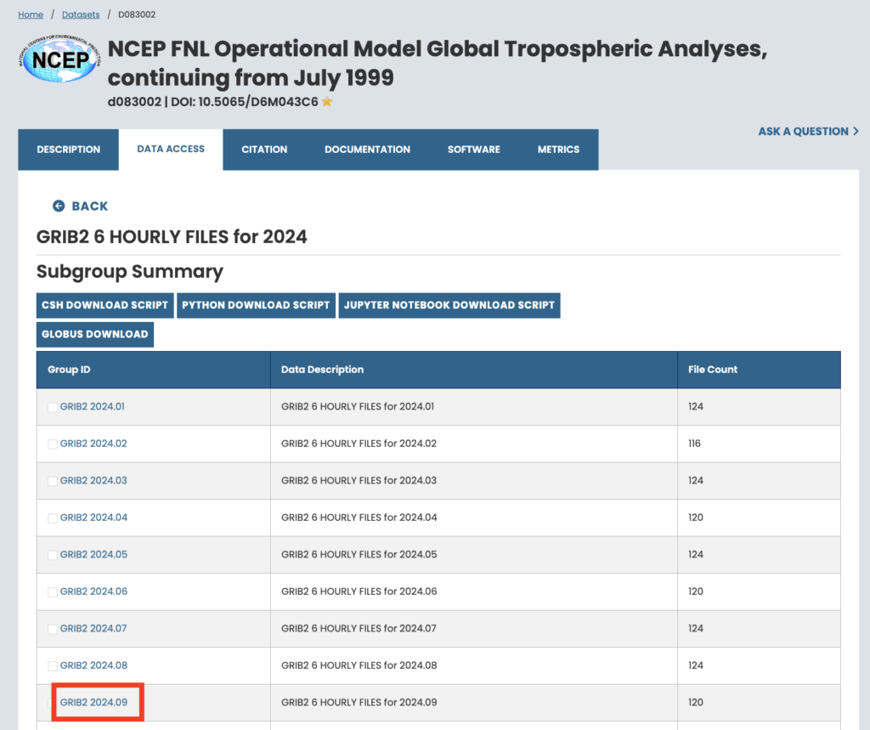This screenshot has height=730, width=870.
Task: Click the file count 124 in the 2024.07 row
Action: point(696,628)
